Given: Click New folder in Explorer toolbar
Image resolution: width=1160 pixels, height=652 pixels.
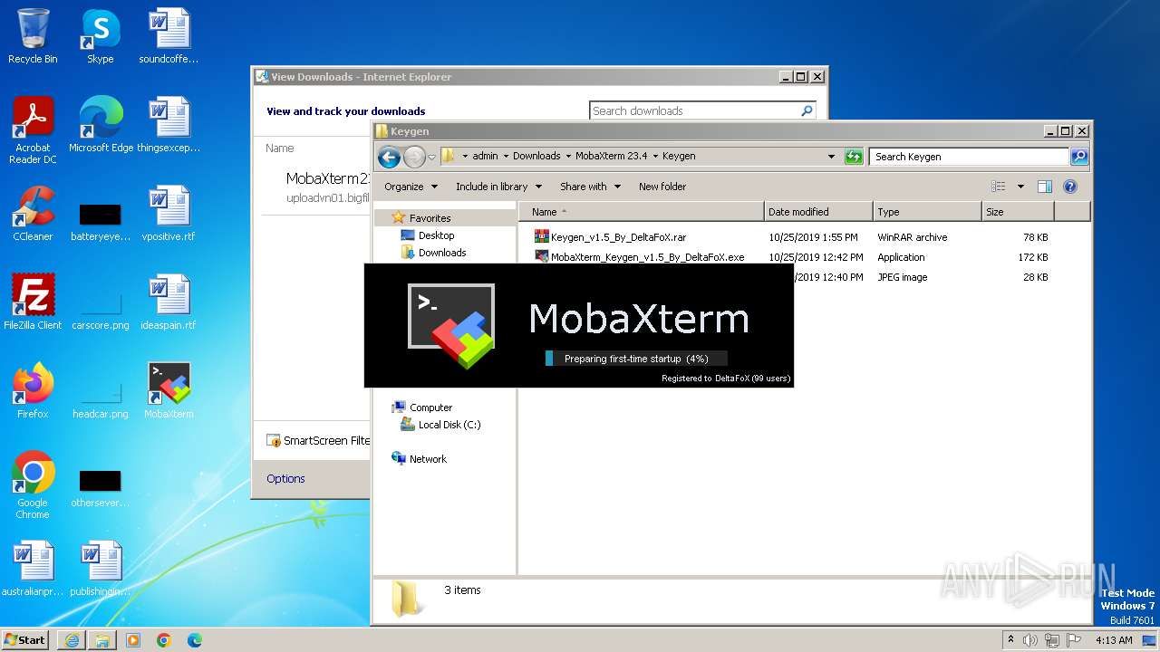Looking at the screenshot, I should tap(662, 187).
